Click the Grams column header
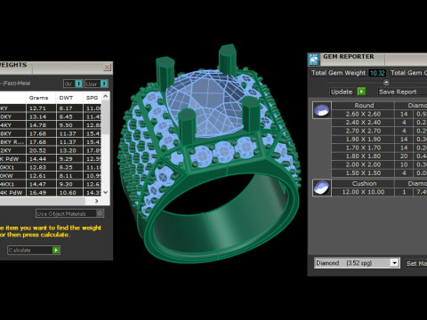Screen dimensions: 427x320 pyautogui.click(x=38, y=98)
